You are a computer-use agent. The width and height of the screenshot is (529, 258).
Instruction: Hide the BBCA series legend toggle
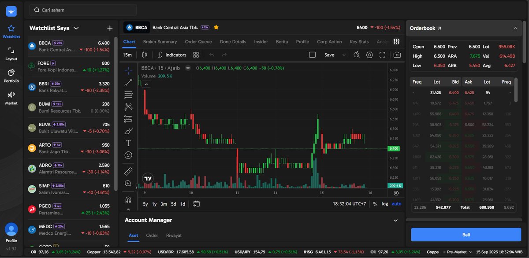point(188,68)
